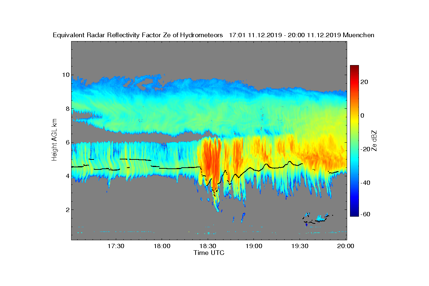Click the 19:30 time tick label
This screenshot has height=286, width=429.
(x=300, y=246)
